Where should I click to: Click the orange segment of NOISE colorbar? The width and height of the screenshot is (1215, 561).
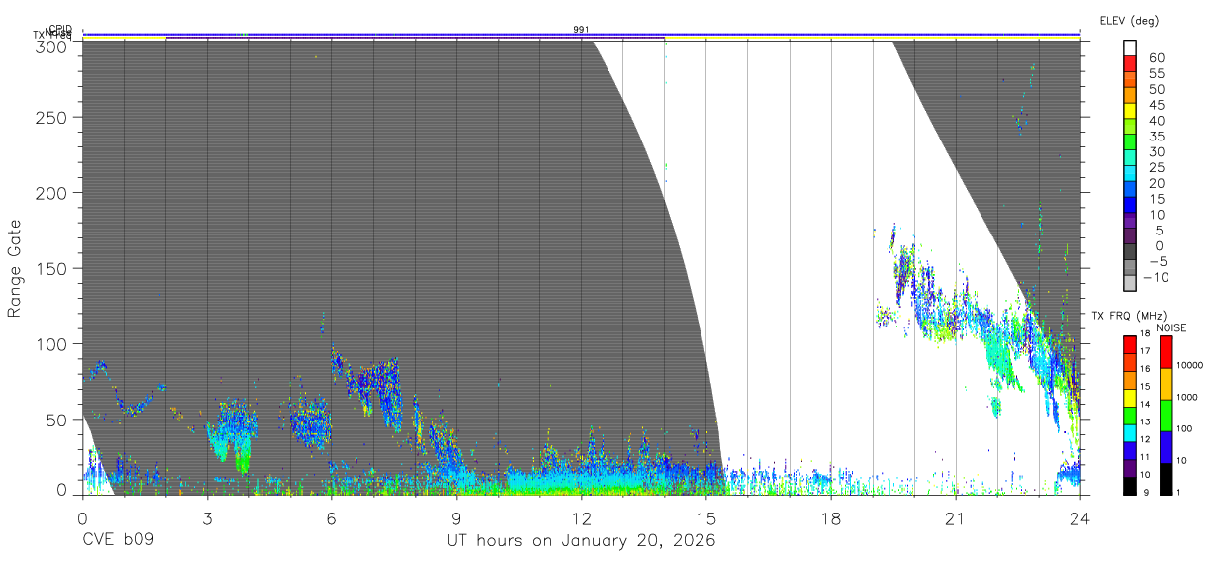click(1166, 383)
